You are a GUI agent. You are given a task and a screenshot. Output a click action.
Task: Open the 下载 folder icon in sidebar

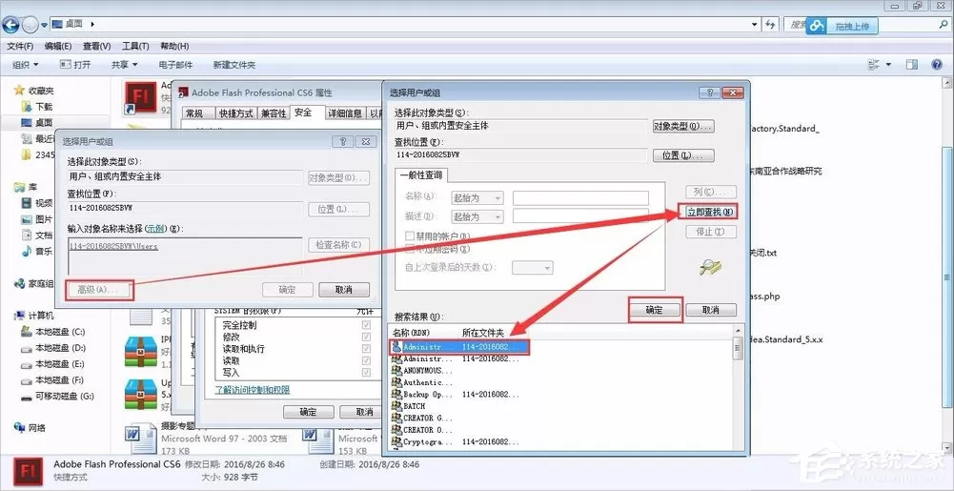coord(26,107)
